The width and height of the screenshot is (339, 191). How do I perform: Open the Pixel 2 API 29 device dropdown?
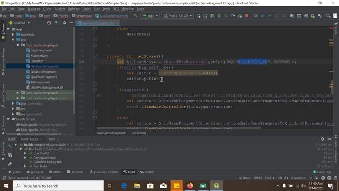pos(178,16)
